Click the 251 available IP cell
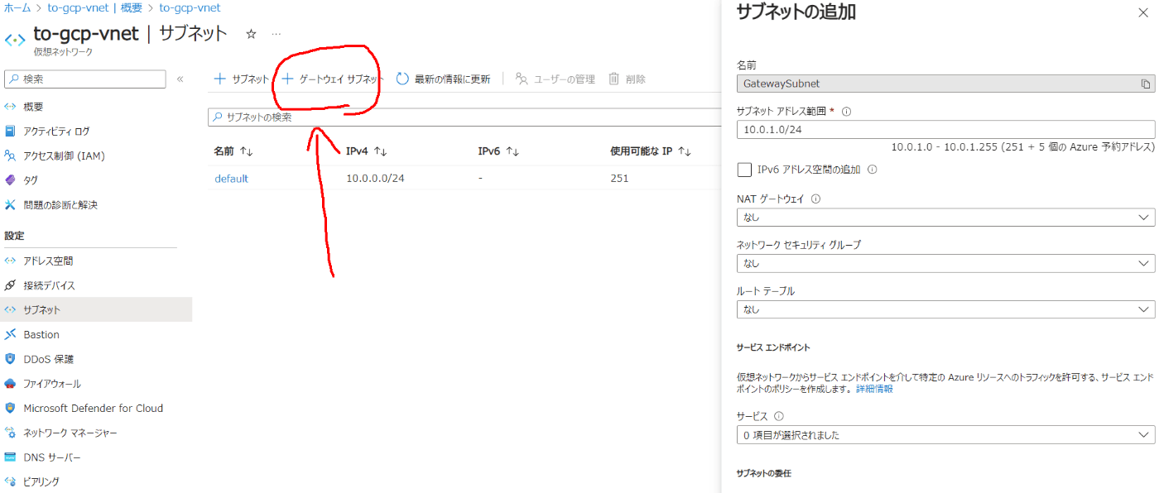Screen dimensions: 1159x493 [619, 178]
